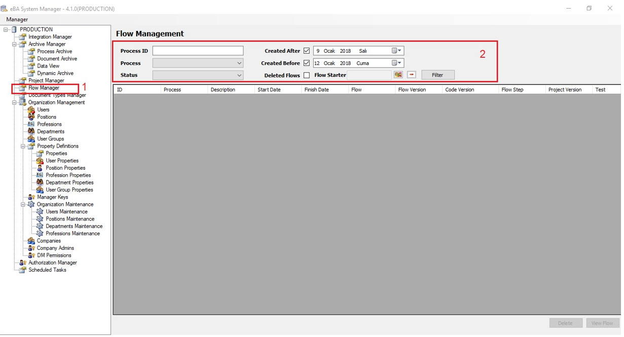Open the Process dropdown
Image resolution: width=624 pixels, height=337 pixels.
point(239,63)
